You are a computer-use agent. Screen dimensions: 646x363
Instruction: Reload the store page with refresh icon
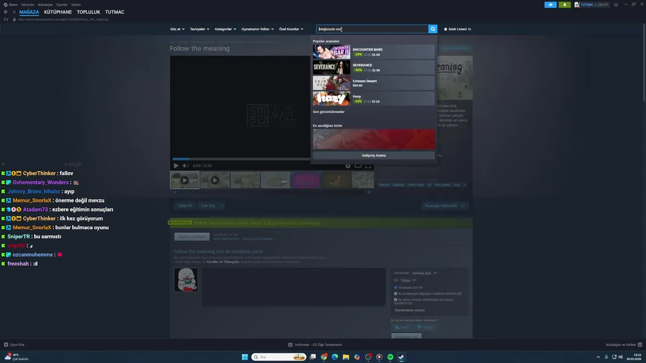(x=6, y=19)
